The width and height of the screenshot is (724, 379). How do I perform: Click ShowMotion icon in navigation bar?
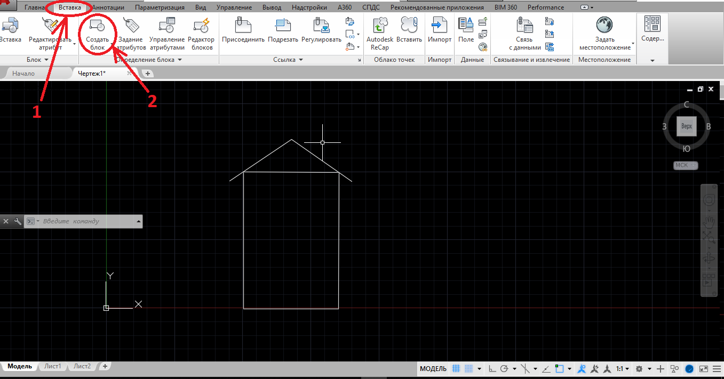709,280
